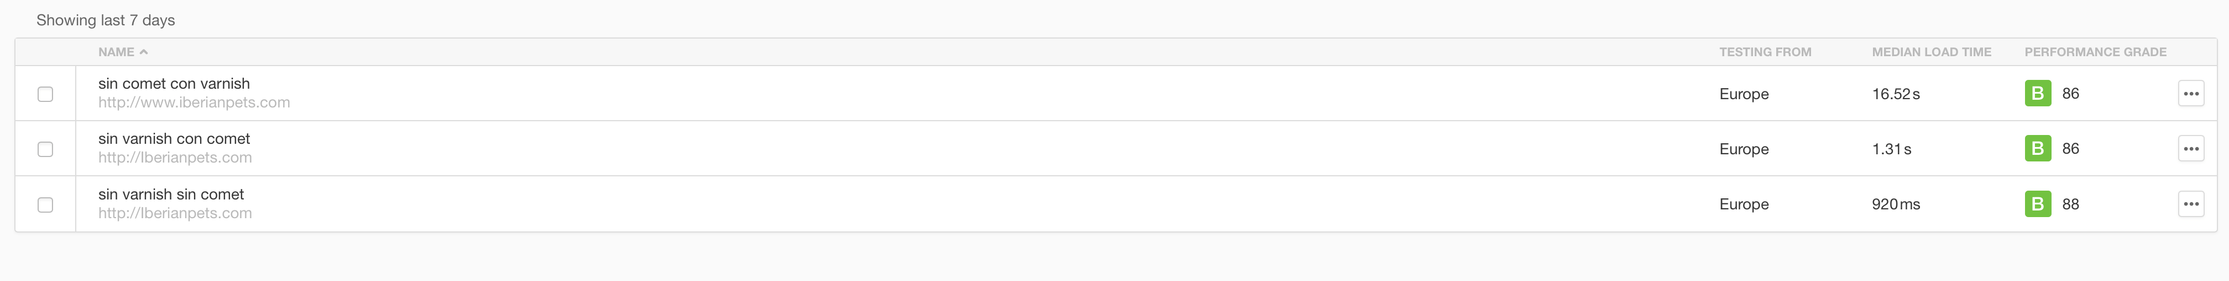2229x281 pixels.
Task: Open options menu for sin varnish con comet
Action: (2190, 148)
